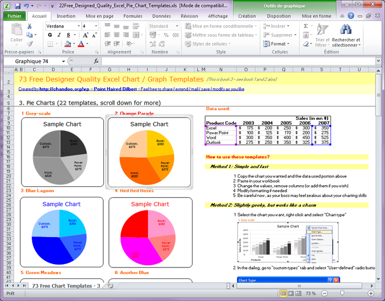Click the eraser clear icon in Édition
Image resolution: width=385 pixels, height=301 pixels.
[306, 44]
